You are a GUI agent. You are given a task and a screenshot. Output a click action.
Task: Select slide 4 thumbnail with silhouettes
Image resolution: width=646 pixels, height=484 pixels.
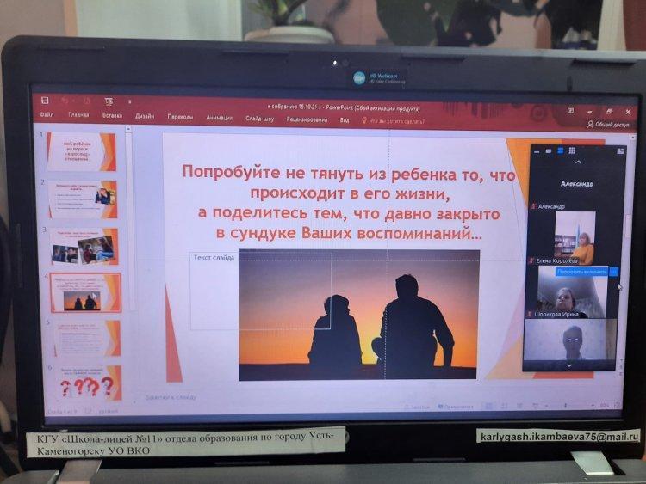click(85, 293)
